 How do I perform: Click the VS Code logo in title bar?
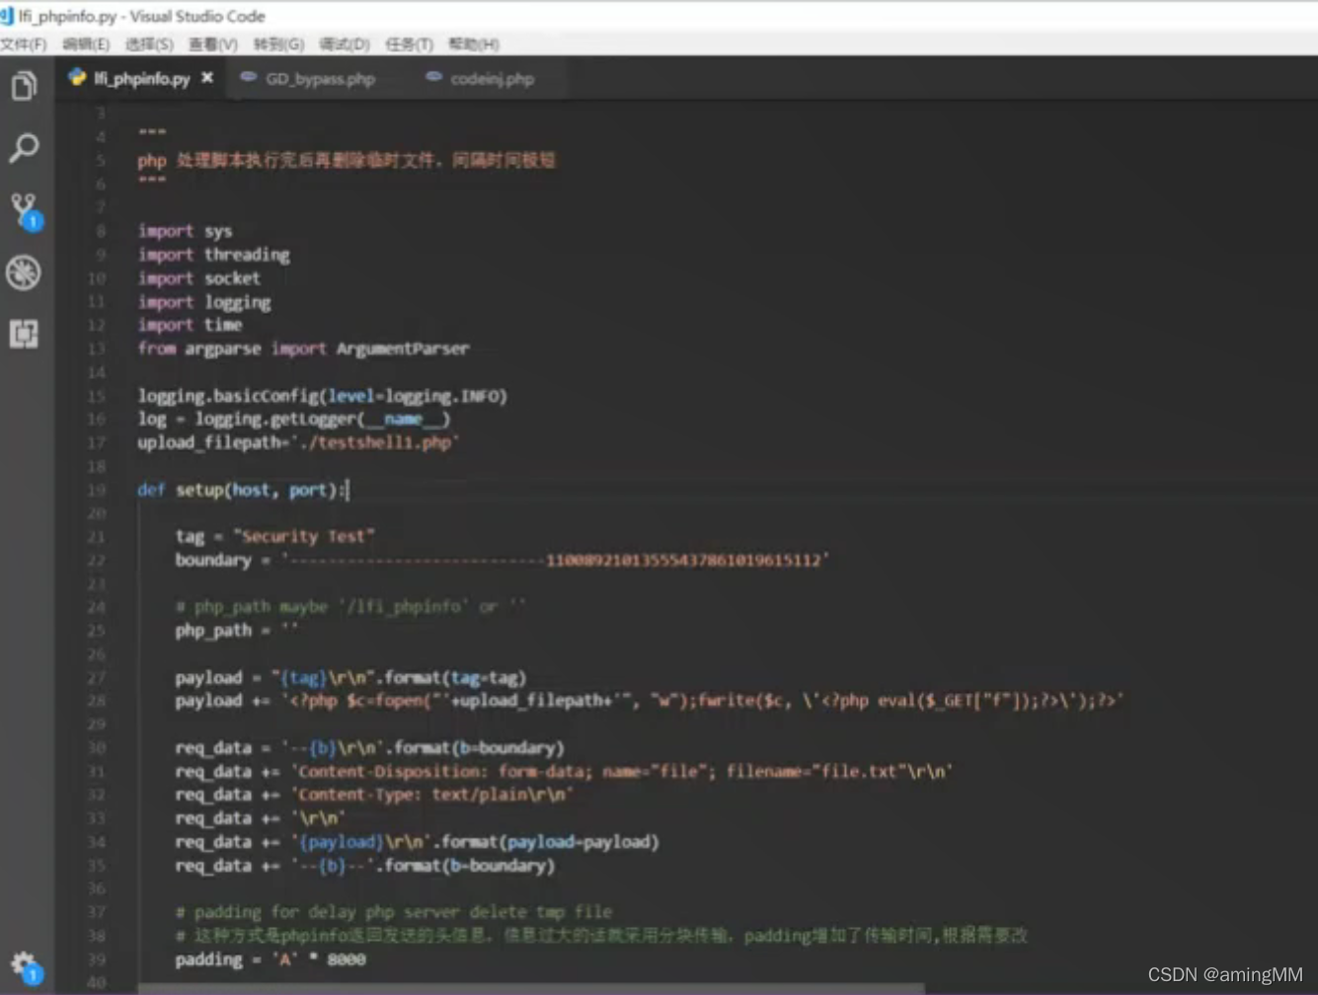[x=7, y=16]
